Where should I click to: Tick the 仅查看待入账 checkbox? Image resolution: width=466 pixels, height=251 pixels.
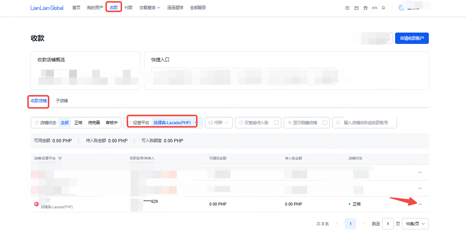(276, 123)
